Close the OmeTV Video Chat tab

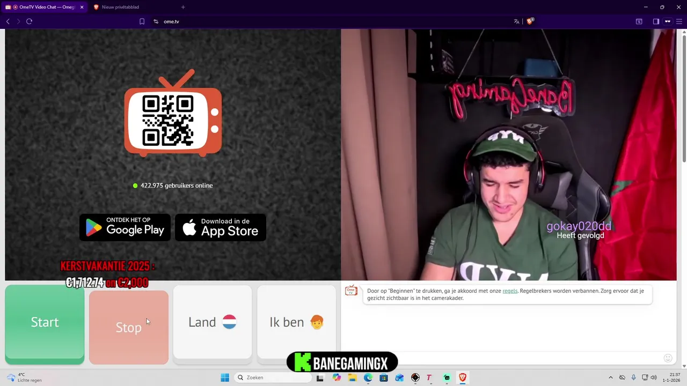[x=82, y=7]
